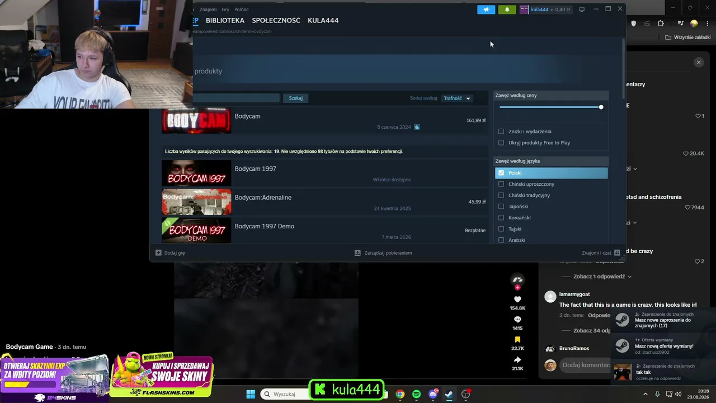Open the Znajomi menu in Steam
The height and width of the screenshot is (403, 716).
(x=208, y=10)
